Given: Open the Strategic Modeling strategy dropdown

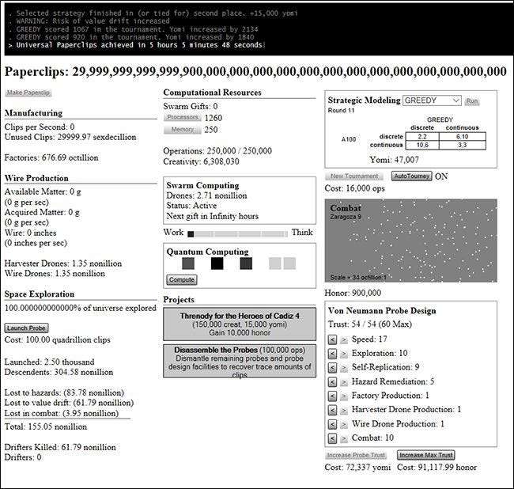Looking at the screenshot, I should (x=431, y=100).
